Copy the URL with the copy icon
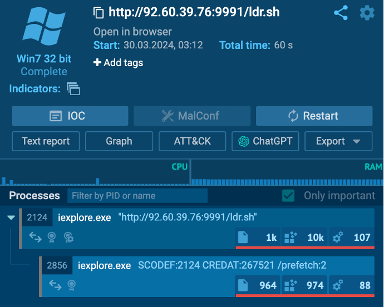The image size is (384, 307). (x=99, y=13)
